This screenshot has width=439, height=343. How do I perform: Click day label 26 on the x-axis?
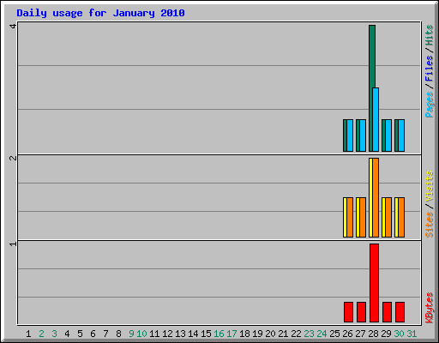tap(347, 334)
